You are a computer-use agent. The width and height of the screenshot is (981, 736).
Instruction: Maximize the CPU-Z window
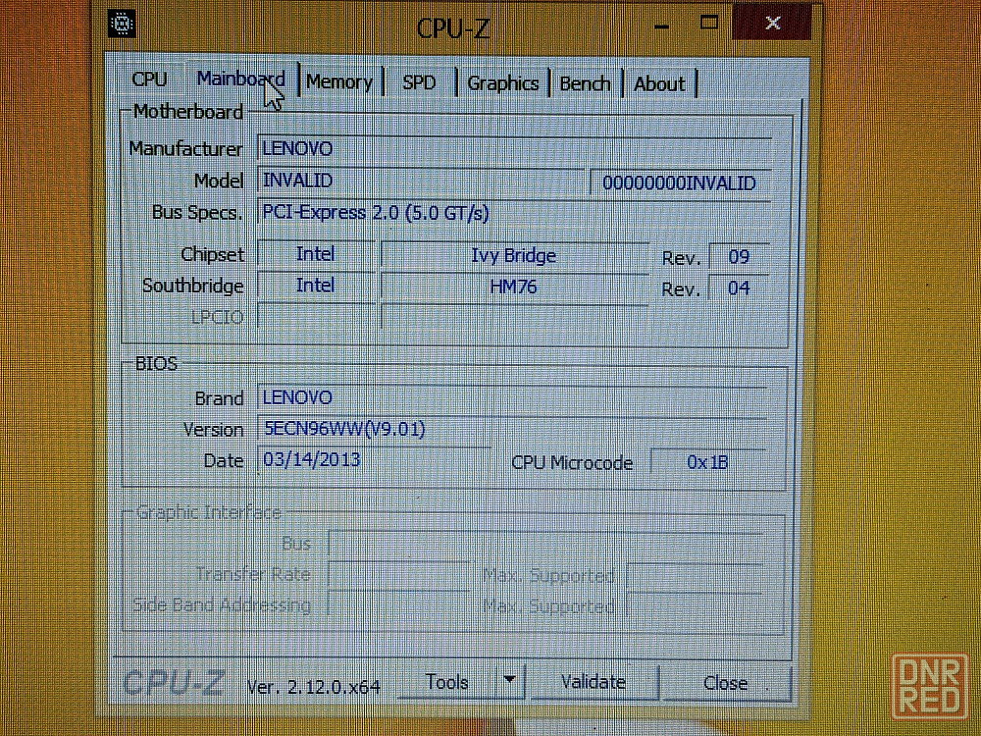pos(709,24)
